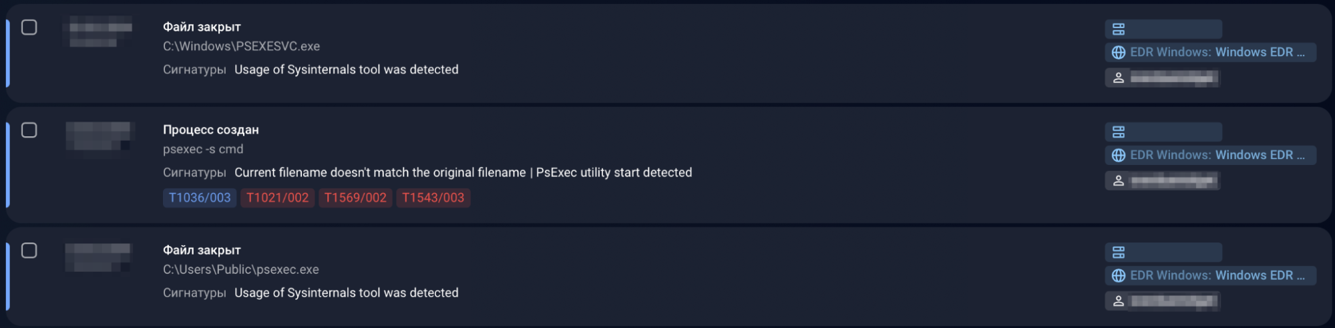Select the checkbox for the 'Процесс создан' event

click(29, 130)
